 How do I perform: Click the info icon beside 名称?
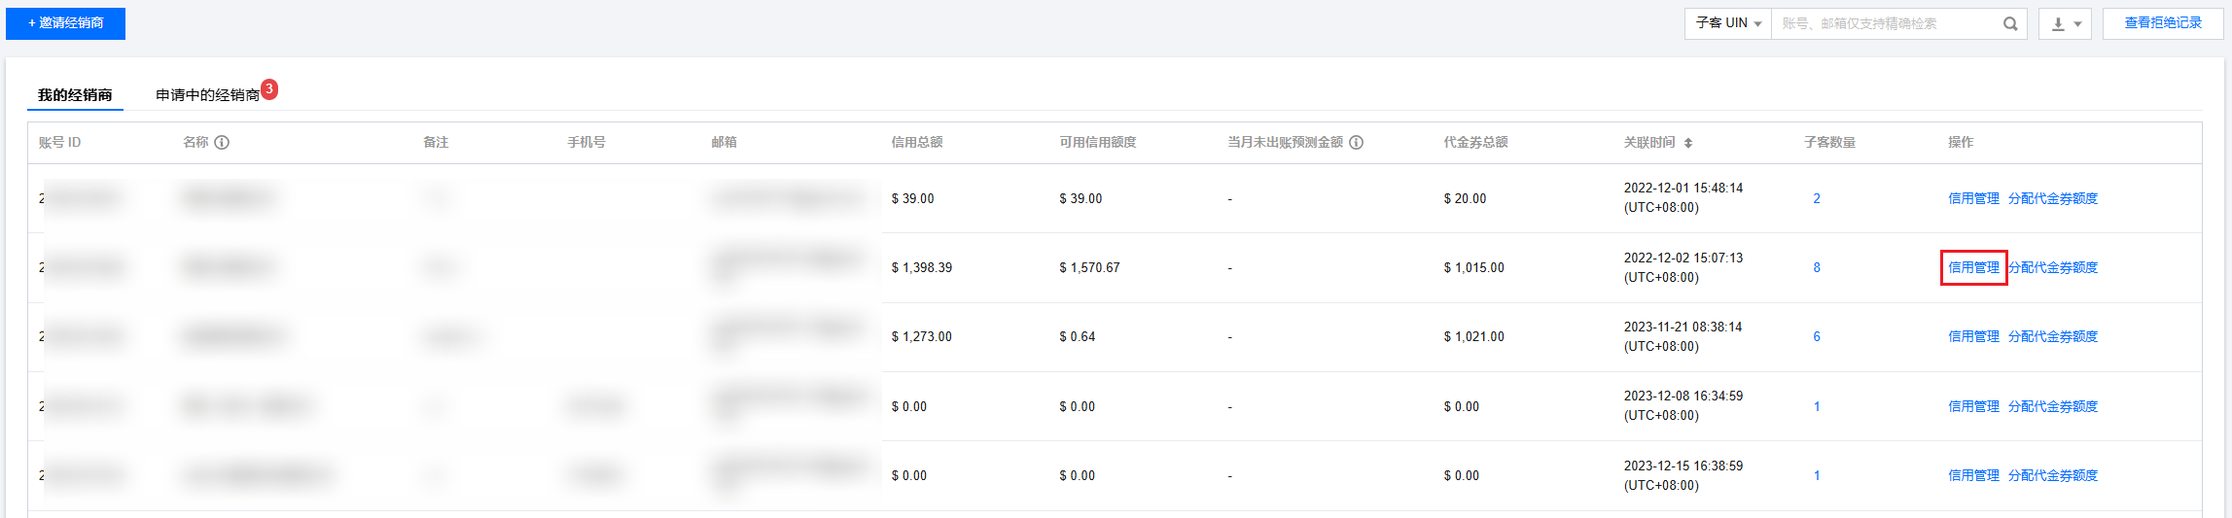(222, 143)
